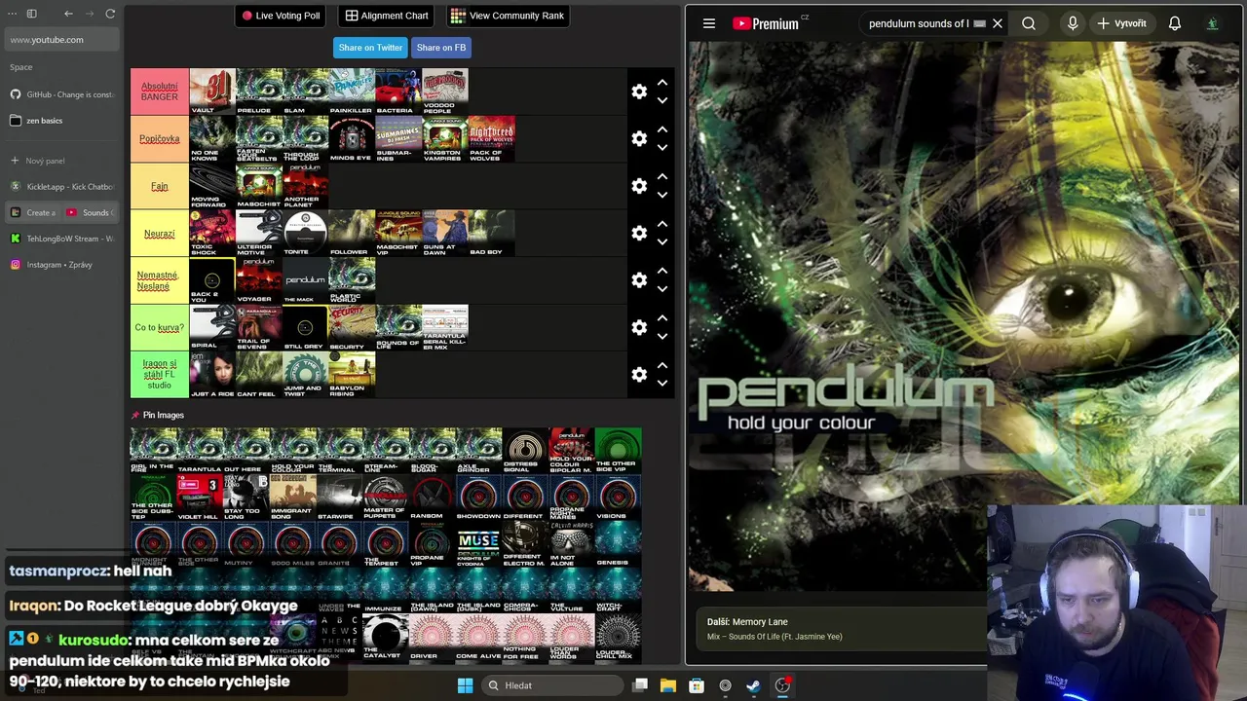Viewport: 1247px width, 701px height.
Task: Open Windows Start button
Action: [x=465, y=685]
